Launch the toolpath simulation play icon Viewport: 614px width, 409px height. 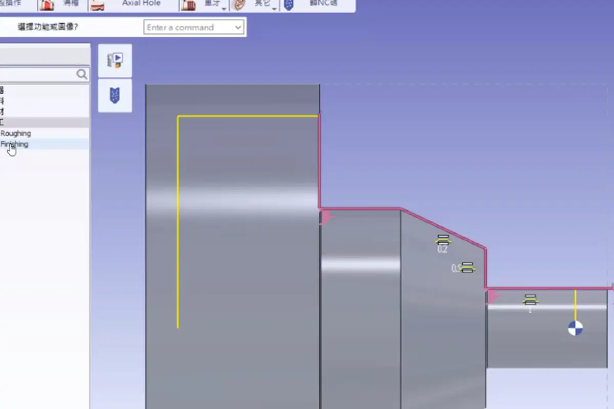(115, 60)
